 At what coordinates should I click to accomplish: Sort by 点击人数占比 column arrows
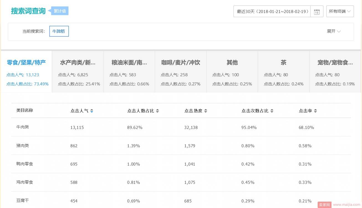(157, 111)
